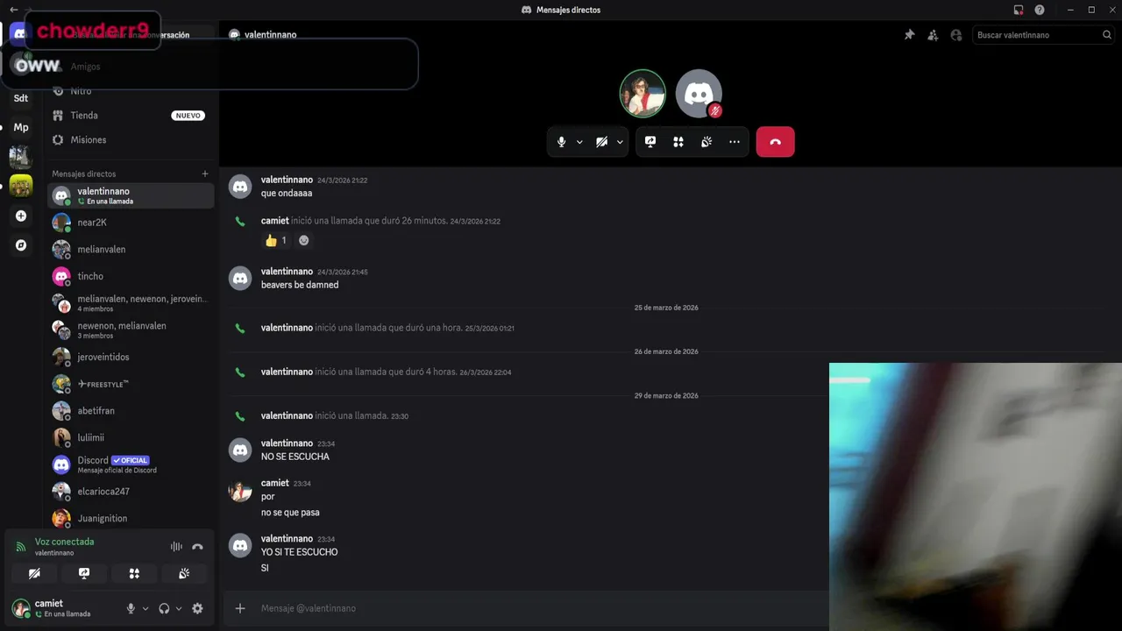This screenshot has width=1122, height=631.
Task: Add friends to the DM
Action: click(x=933, y=35)
